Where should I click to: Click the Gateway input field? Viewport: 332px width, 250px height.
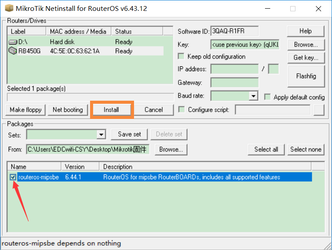point(235,82)
